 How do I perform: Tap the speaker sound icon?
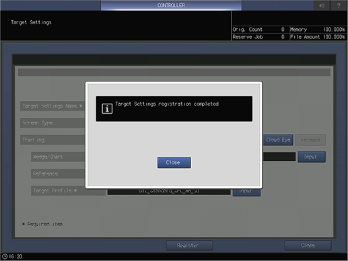[x=322, y=5]
